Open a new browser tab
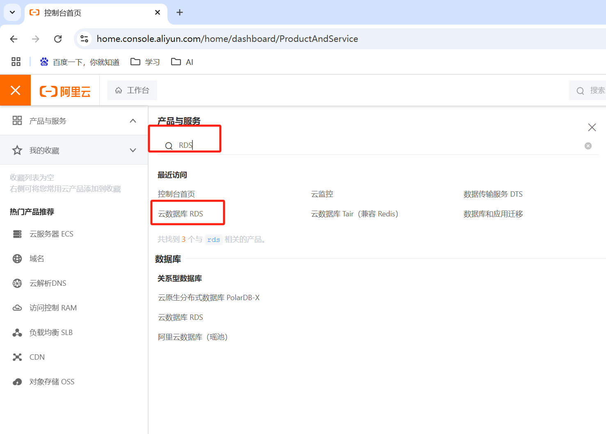This screenshot has width=606, height=434. 180,13
